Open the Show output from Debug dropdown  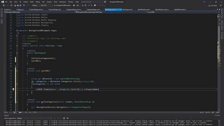(x=34, y=118)
